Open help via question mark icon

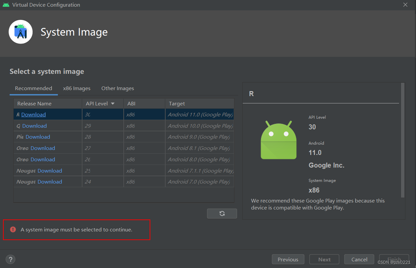tap(10, 259)
